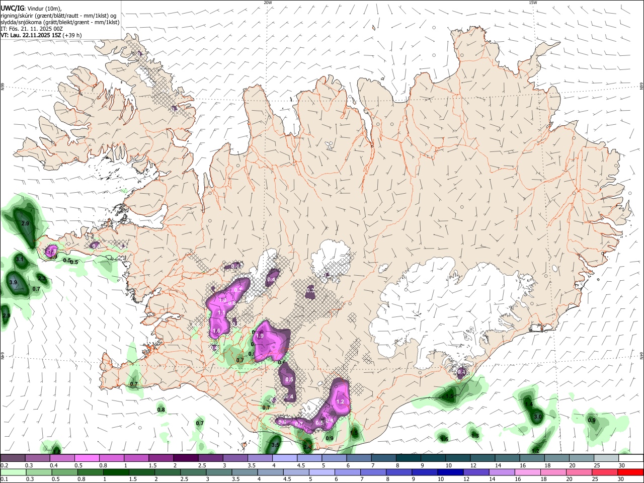Click the '0.8' rain value offshore southwest
644x483 pixels.
(x=161, y=410)
